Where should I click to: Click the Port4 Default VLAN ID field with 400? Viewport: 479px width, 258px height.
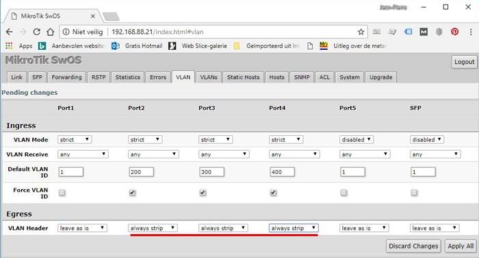tap(282, 172)
